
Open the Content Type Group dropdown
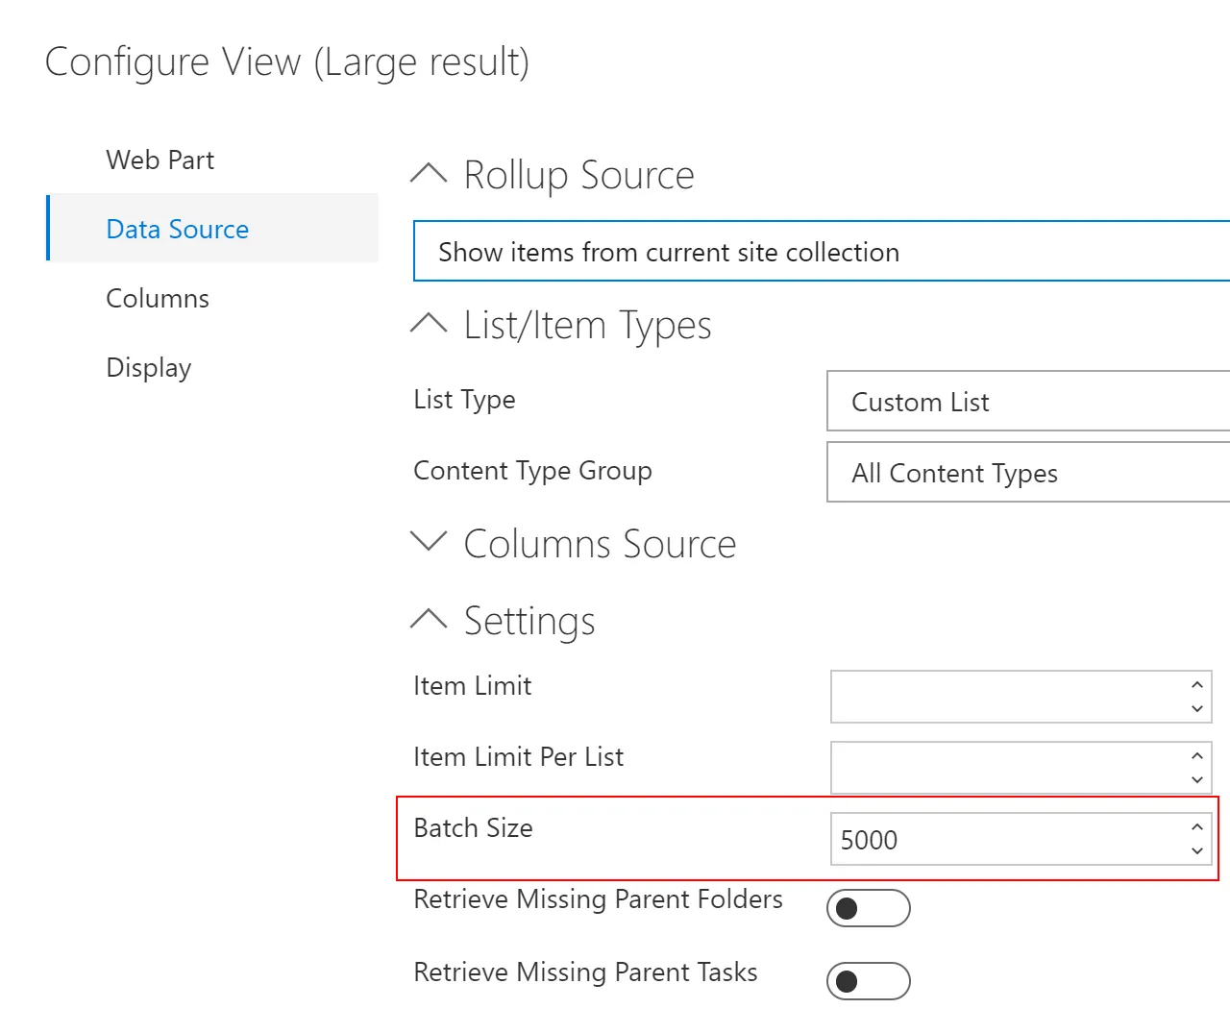click(1019, 473)
